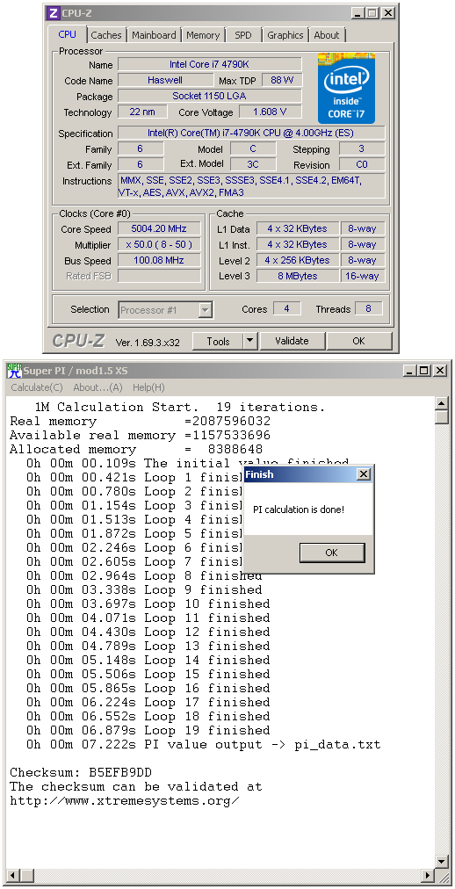455x889 pixels.
Task: Click the 'Loop 10 finished' line
Action: point(148,604)
